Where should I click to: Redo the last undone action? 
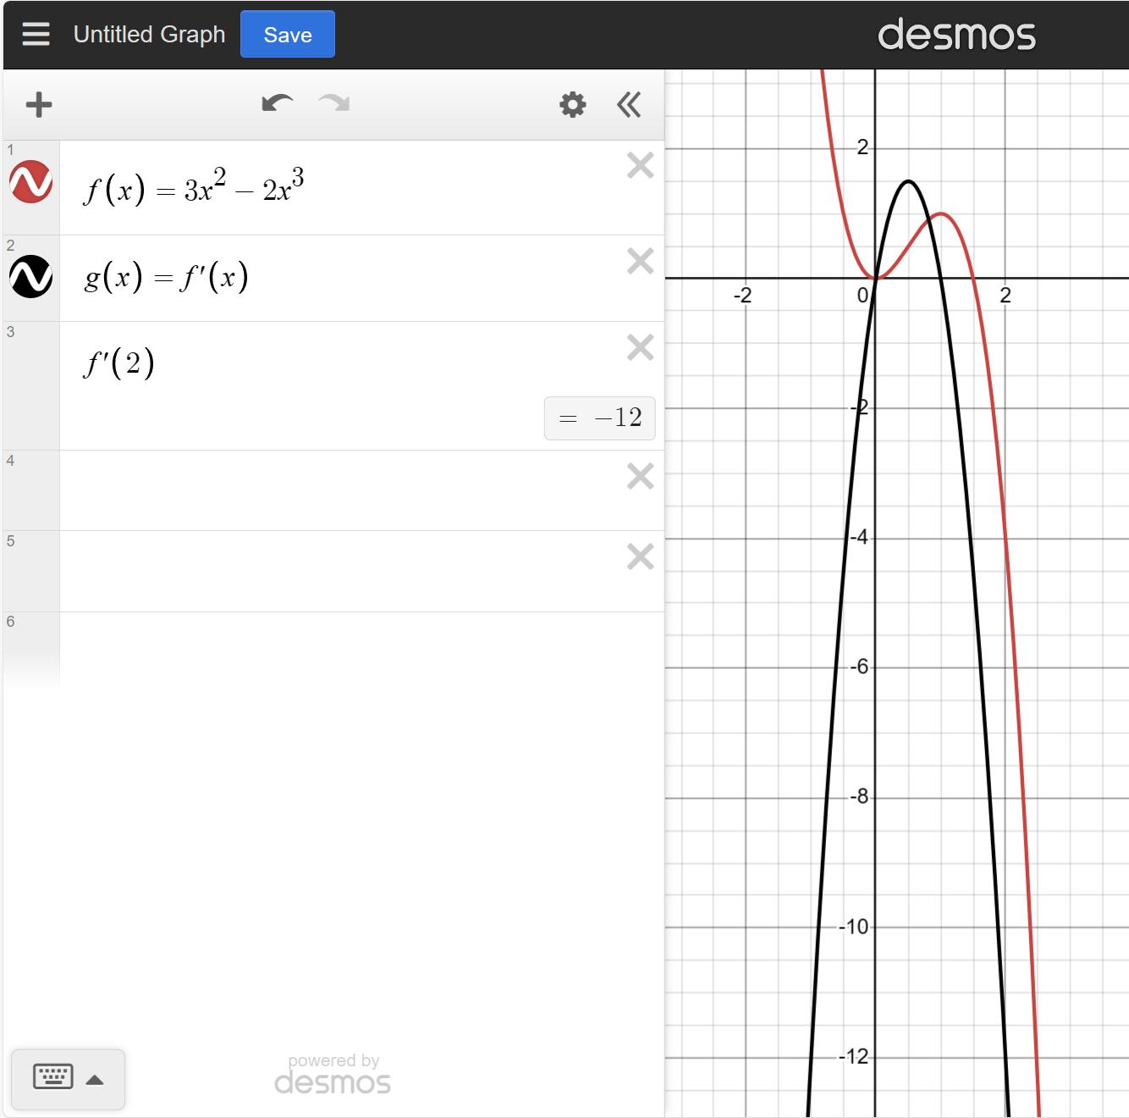[334, 104]
